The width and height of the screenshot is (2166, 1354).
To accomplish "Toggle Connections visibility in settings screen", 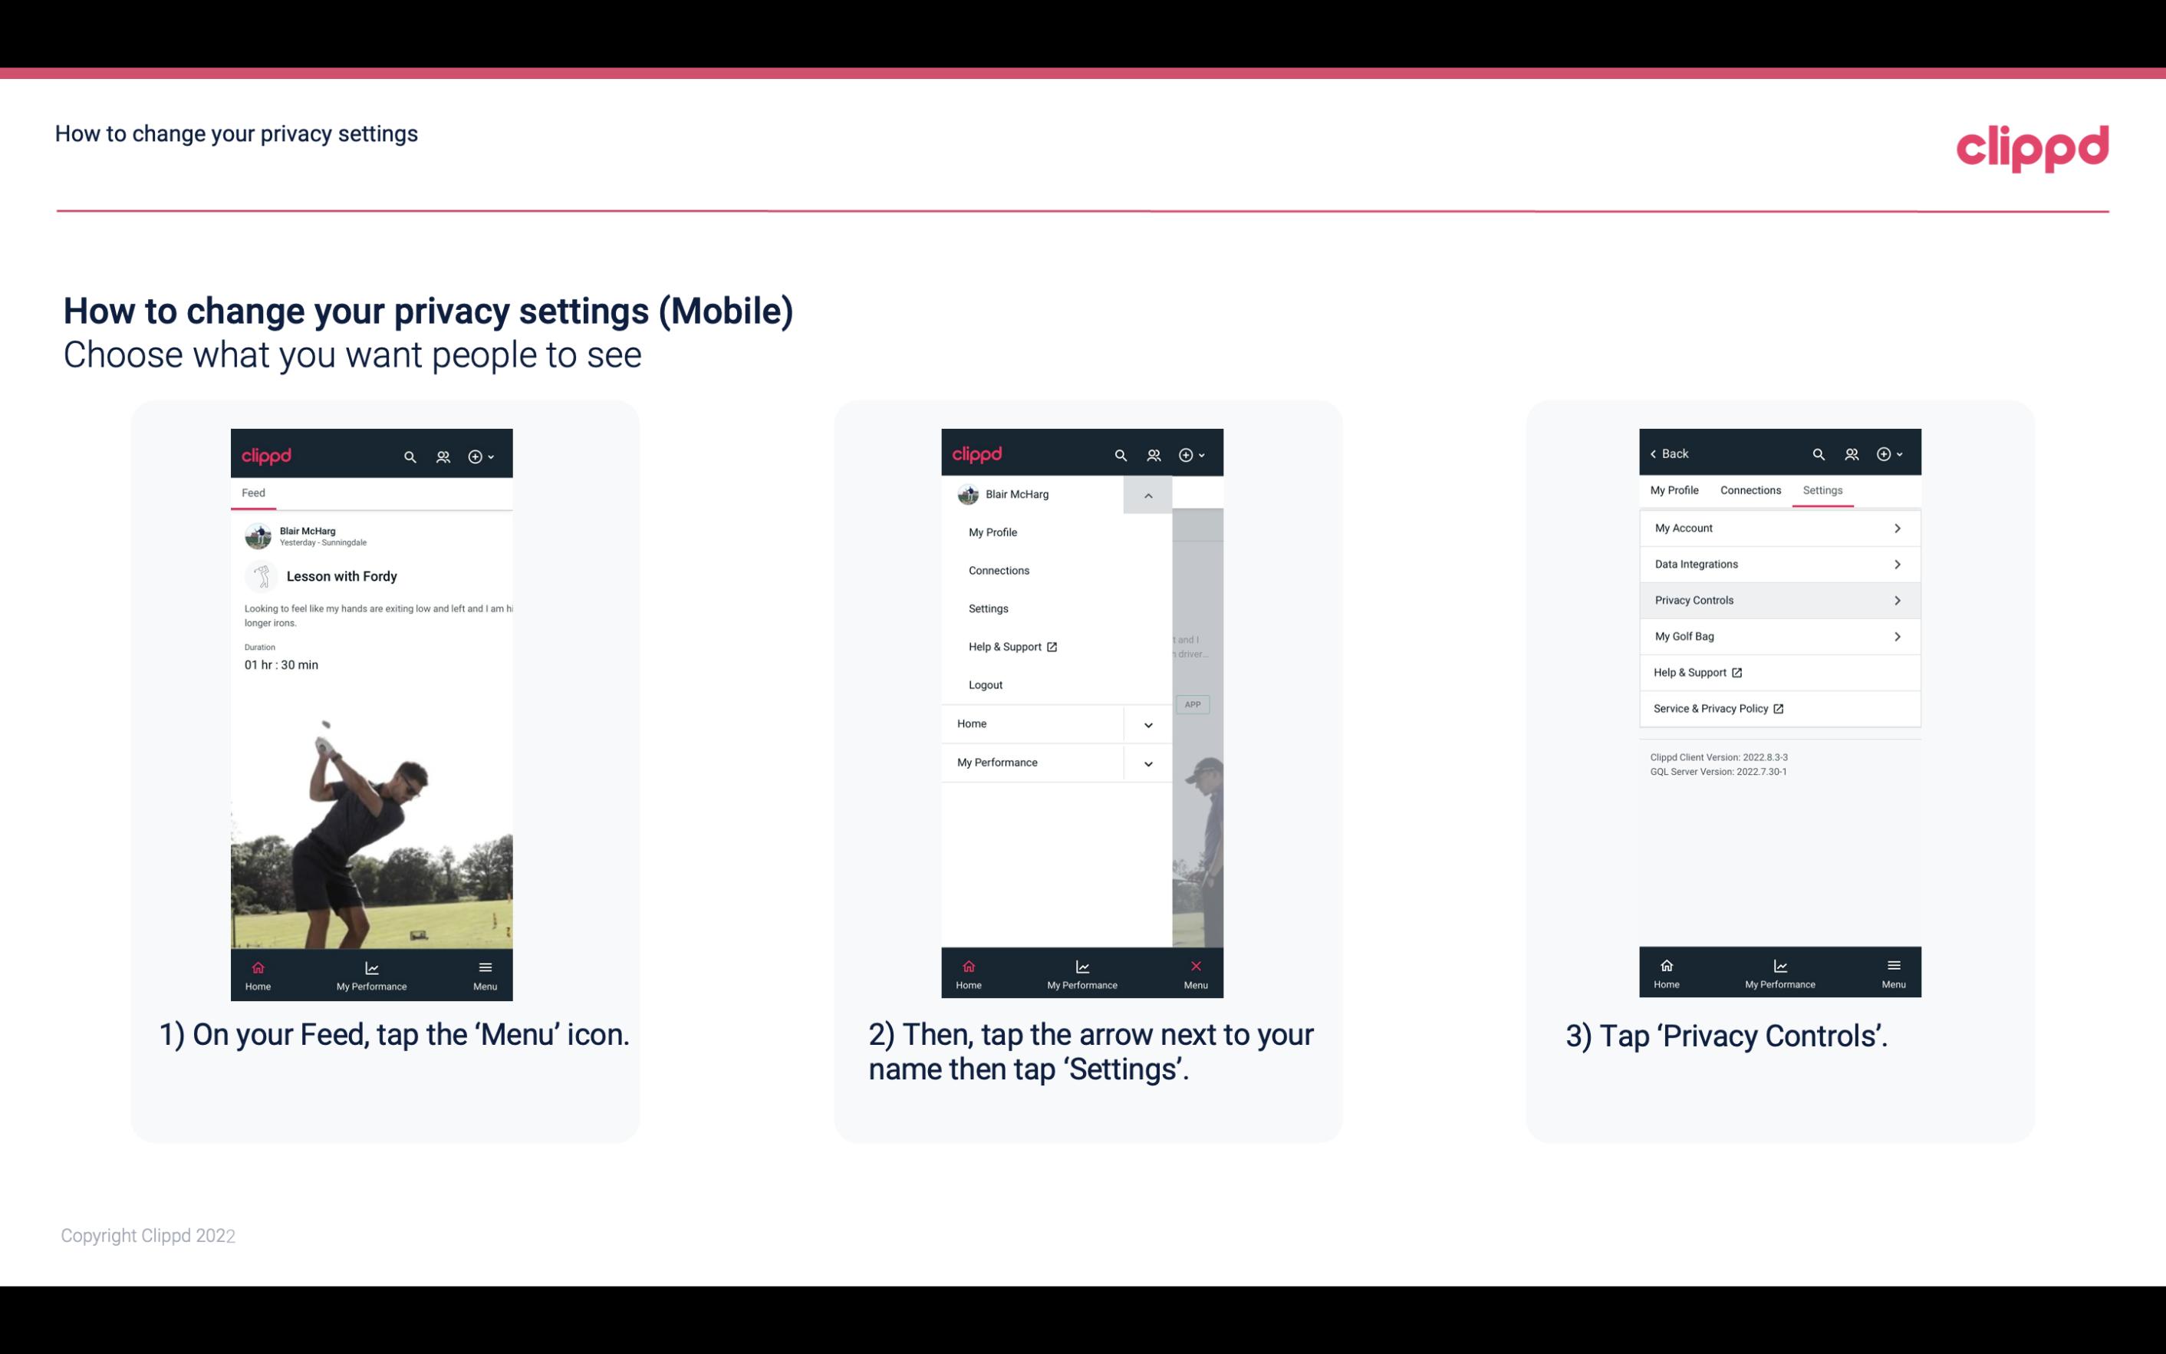I will point(1748,489).
